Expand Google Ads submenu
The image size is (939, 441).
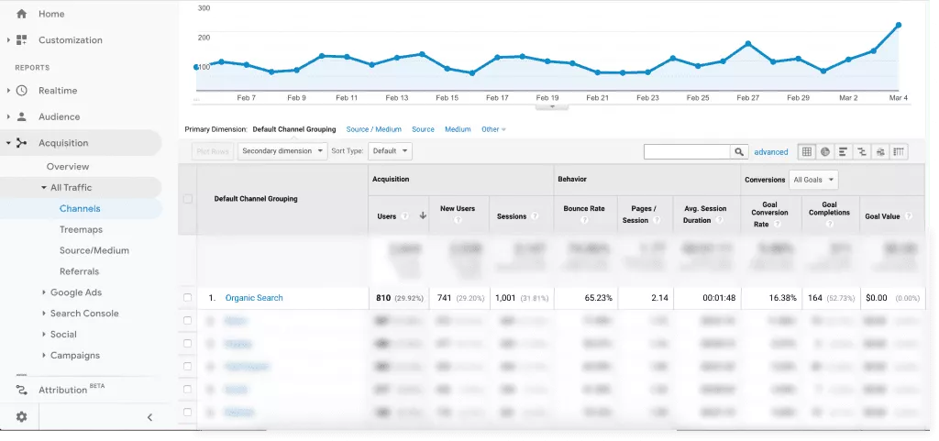(x=44, y=292)
